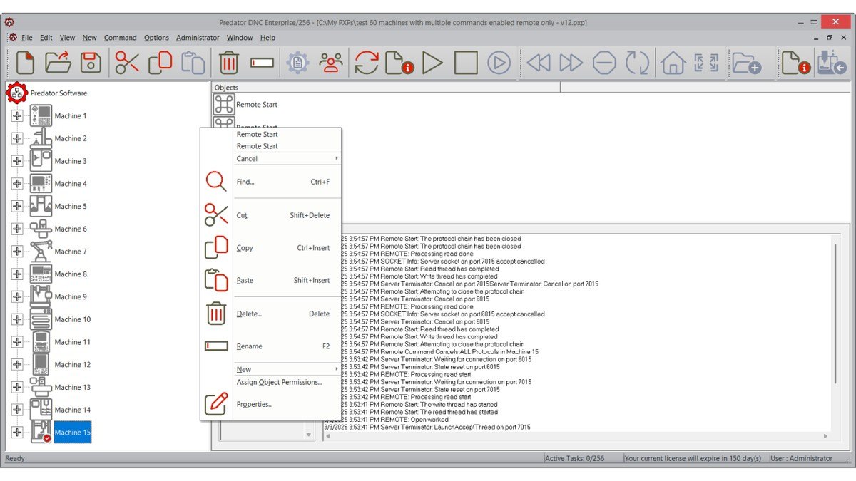Open the users group toolbar icon

click(331, 63)
